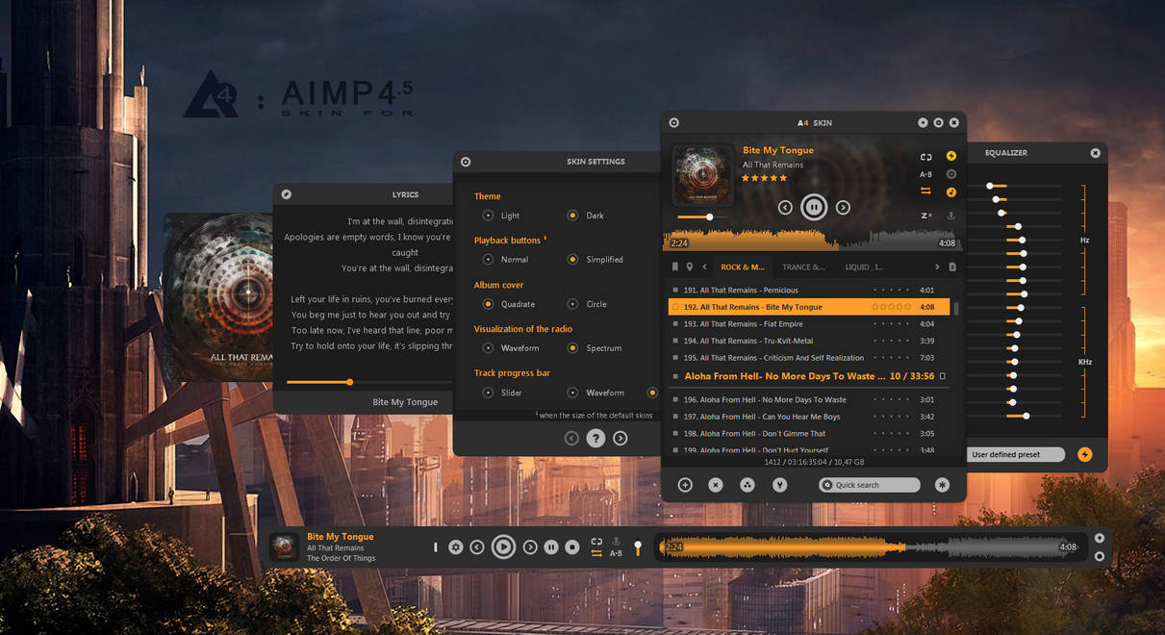Open playlist menu icon right of tabs

pyautogui.click(x=952, y=267)
